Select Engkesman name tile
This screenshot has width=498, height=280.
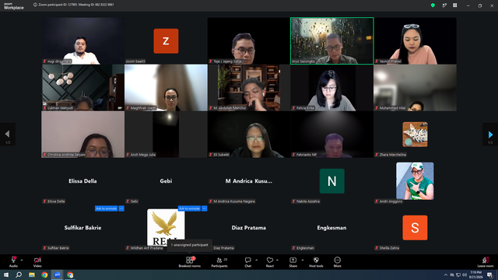point(332,228)
